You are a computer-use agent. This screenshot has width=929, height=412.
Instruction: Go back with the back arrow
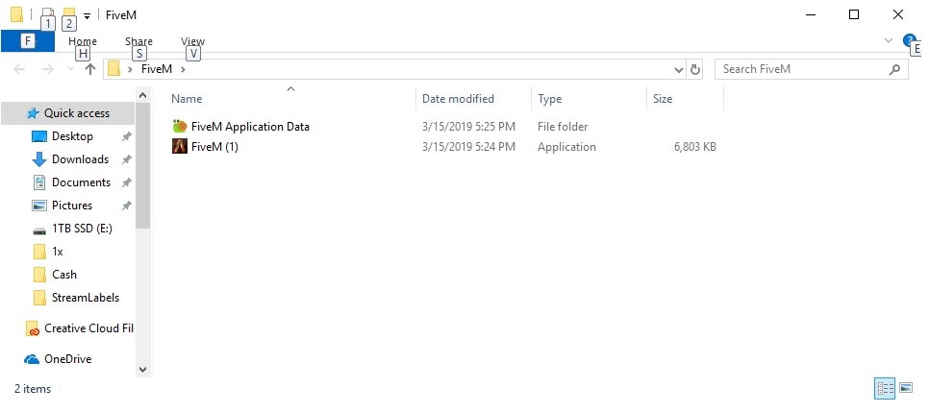[19, 69]
